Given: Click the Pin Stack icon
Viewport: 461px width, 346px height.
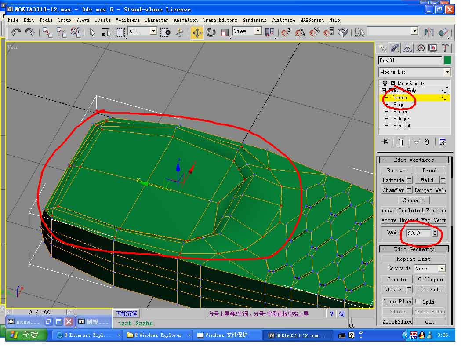Looking at the screenshot, I should pyautogui.click(x=385, y=142).
